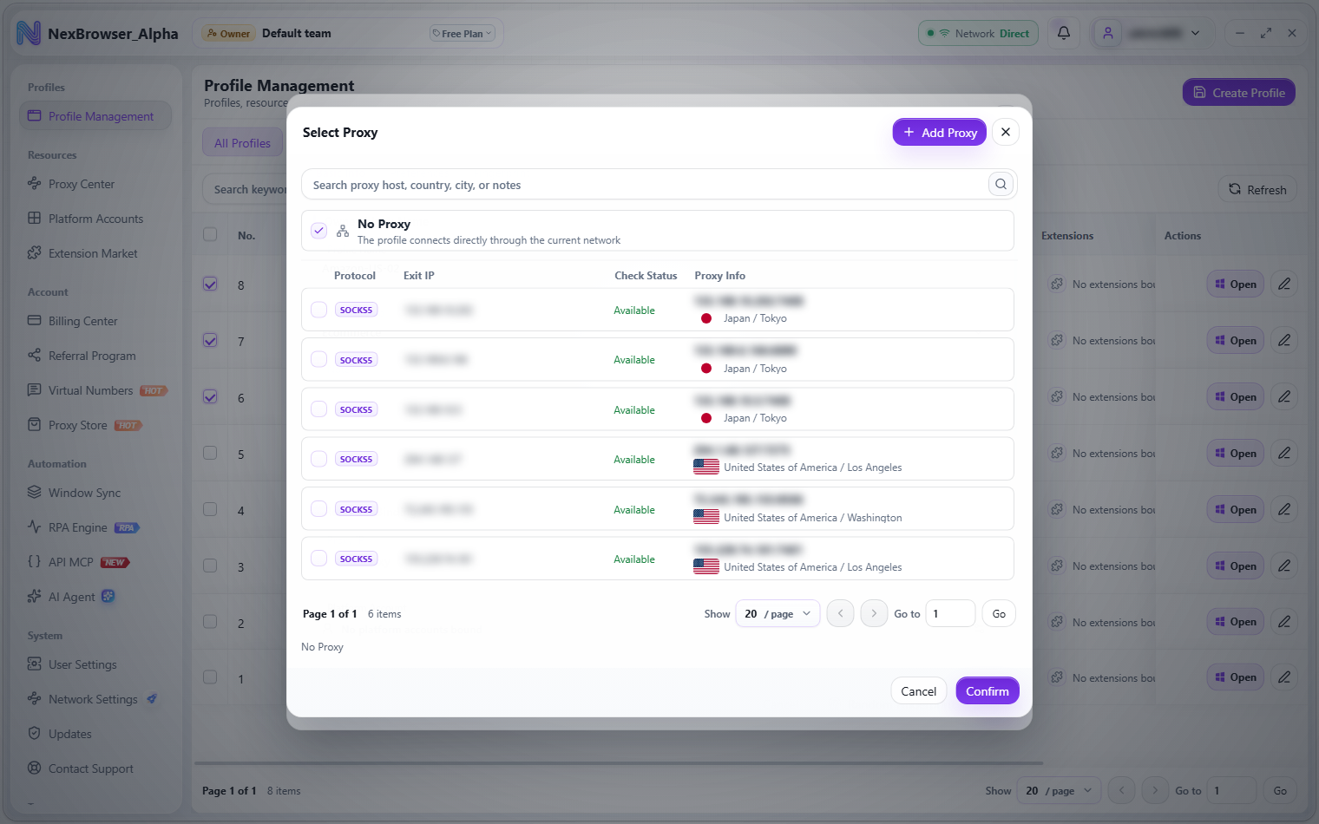Open Platform Accounts in the sidebar
This screenshot has width=1319, height=824.
[95, 219]
